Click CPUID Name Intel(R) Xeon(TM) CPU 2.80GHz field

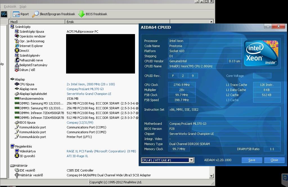[205, 66]
